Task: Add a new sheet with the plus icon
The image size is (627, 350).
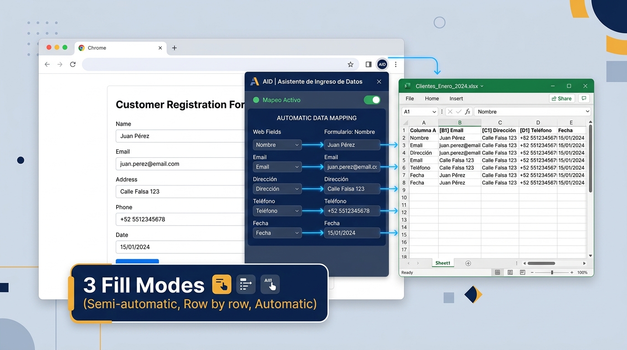Action: pyautogui.click(x=468, y=263)
